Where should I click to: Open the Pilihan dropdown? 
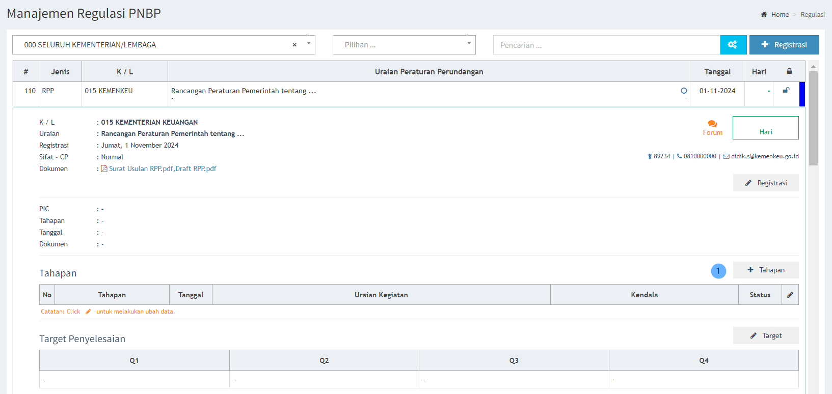[x=404, y=45]
